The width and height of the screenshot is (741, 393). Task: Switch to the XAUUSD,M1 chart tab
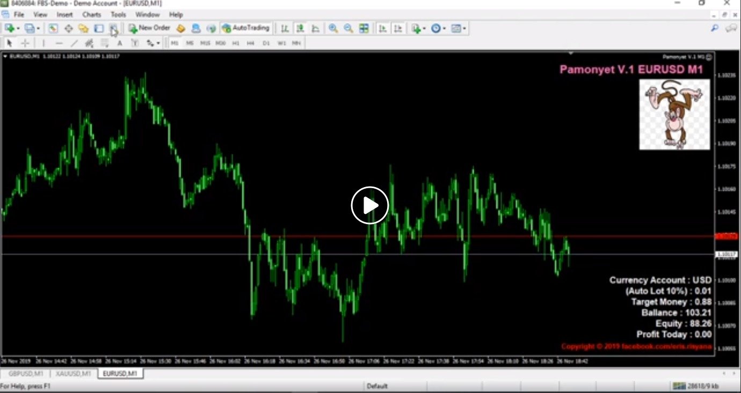coord(74,373)
